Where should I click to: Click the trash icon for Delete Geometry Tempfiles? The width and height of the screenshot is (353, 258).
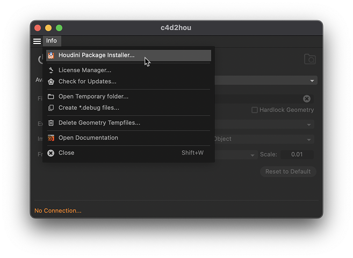(51, 123)
